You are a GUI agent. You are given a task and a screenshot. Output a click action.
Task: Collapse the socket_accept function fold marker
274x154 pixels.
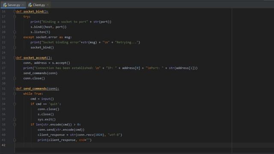point(15,58)
